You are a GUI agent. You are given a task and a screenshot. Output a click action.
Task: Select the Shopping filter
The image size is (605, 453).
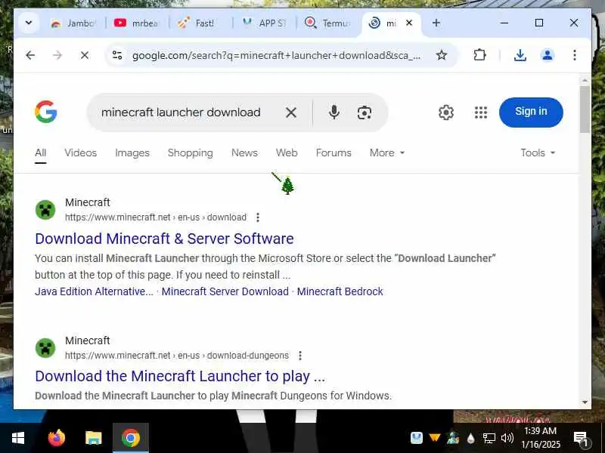191,153
